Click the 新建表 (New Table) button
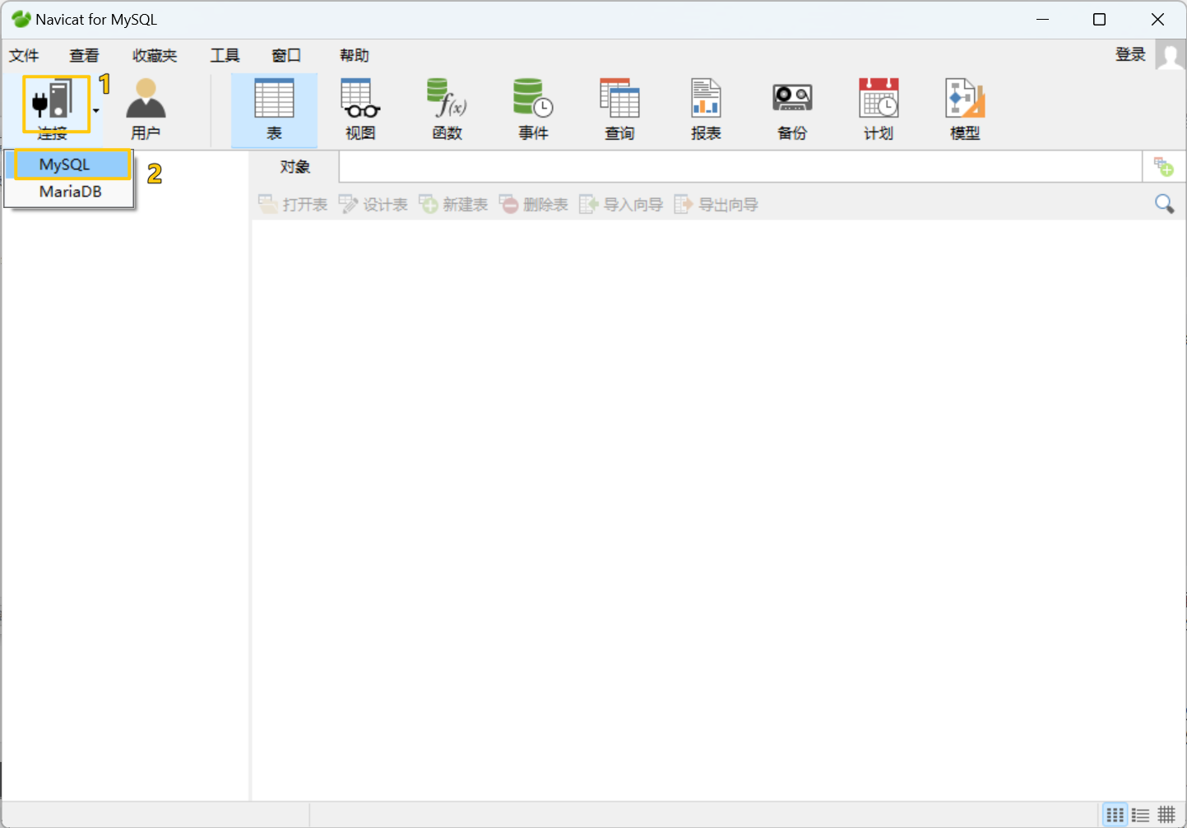1187x828 pixels. pyautogui.click(x=453, y=204)
